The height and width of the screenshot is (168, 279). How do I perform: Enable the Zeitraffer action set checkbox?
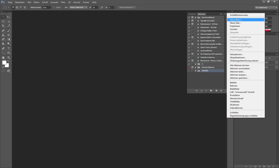[189, 71]
